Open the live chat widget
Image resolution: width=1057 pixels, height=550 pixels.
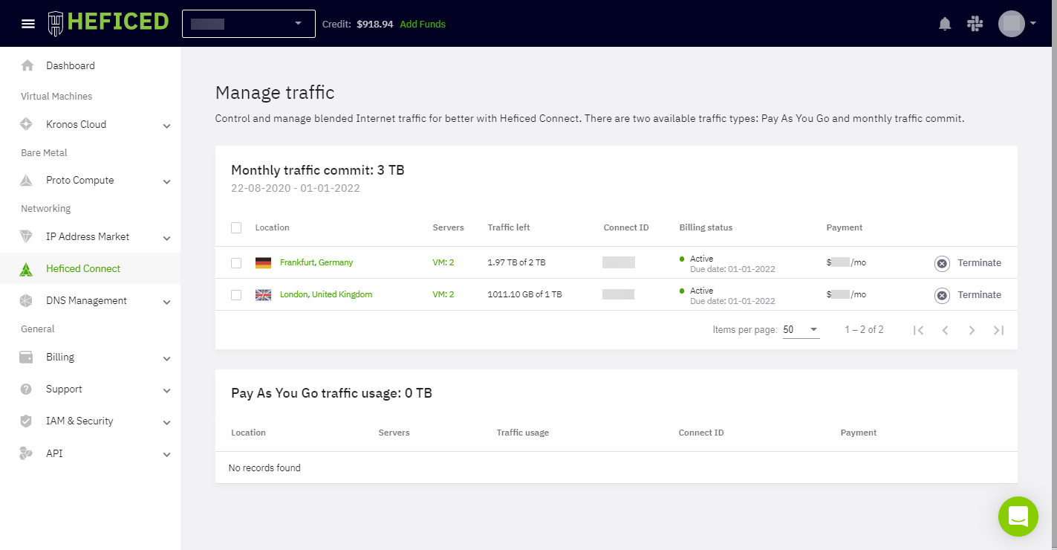pos(1018,516)
